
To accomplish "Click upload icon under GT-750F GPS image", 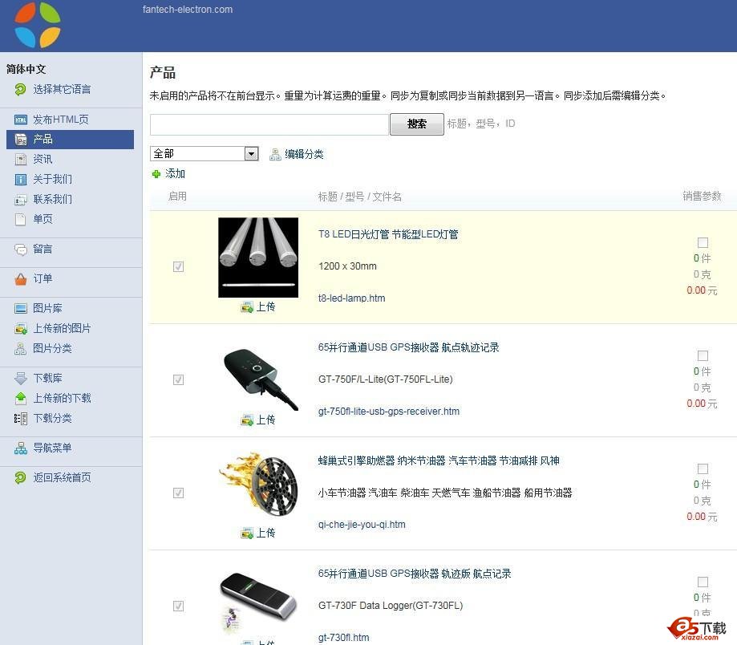I will (x=247, y=420).
